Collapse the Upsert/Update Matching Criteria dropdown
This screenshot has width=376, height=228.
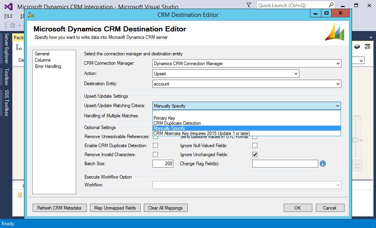tap(247, 106)
